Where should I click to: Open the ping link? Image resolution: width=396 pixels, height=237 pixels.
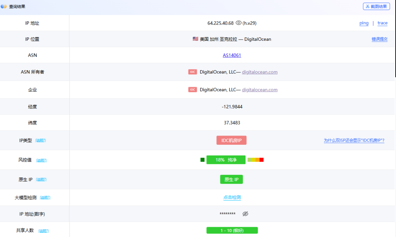pos(364,23)
